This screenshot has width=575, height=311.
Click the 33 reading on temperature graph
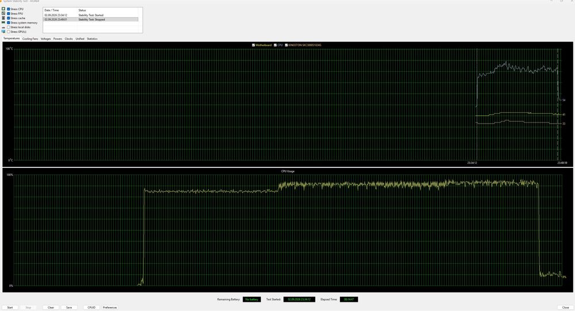(563, 124)
